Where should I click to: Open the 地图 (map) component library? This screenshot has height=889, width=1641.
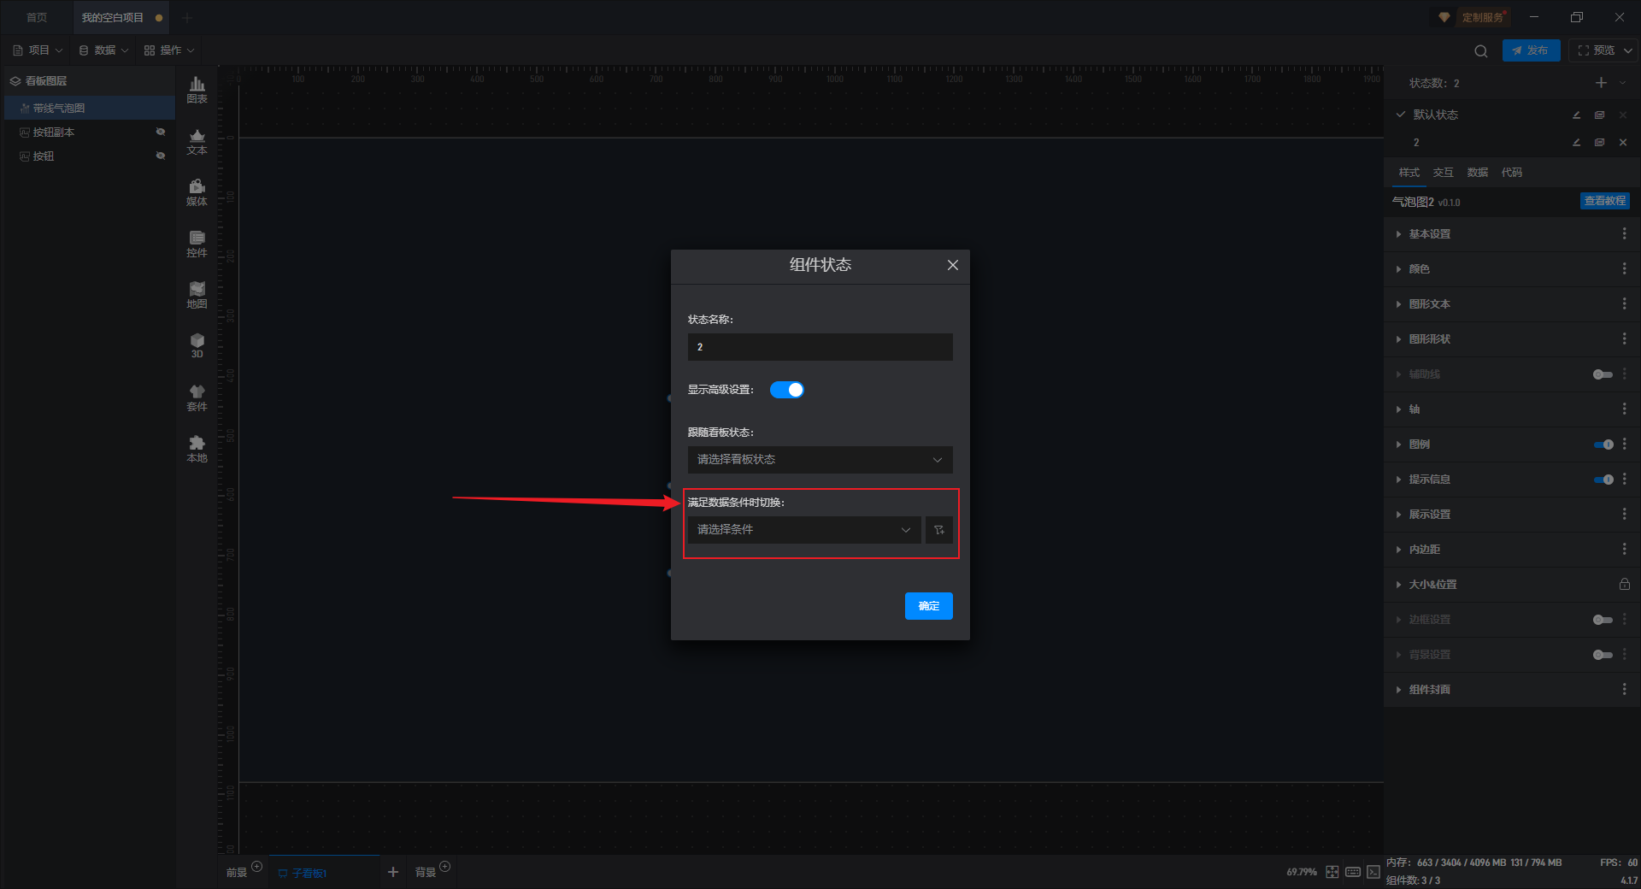[197, 295]
